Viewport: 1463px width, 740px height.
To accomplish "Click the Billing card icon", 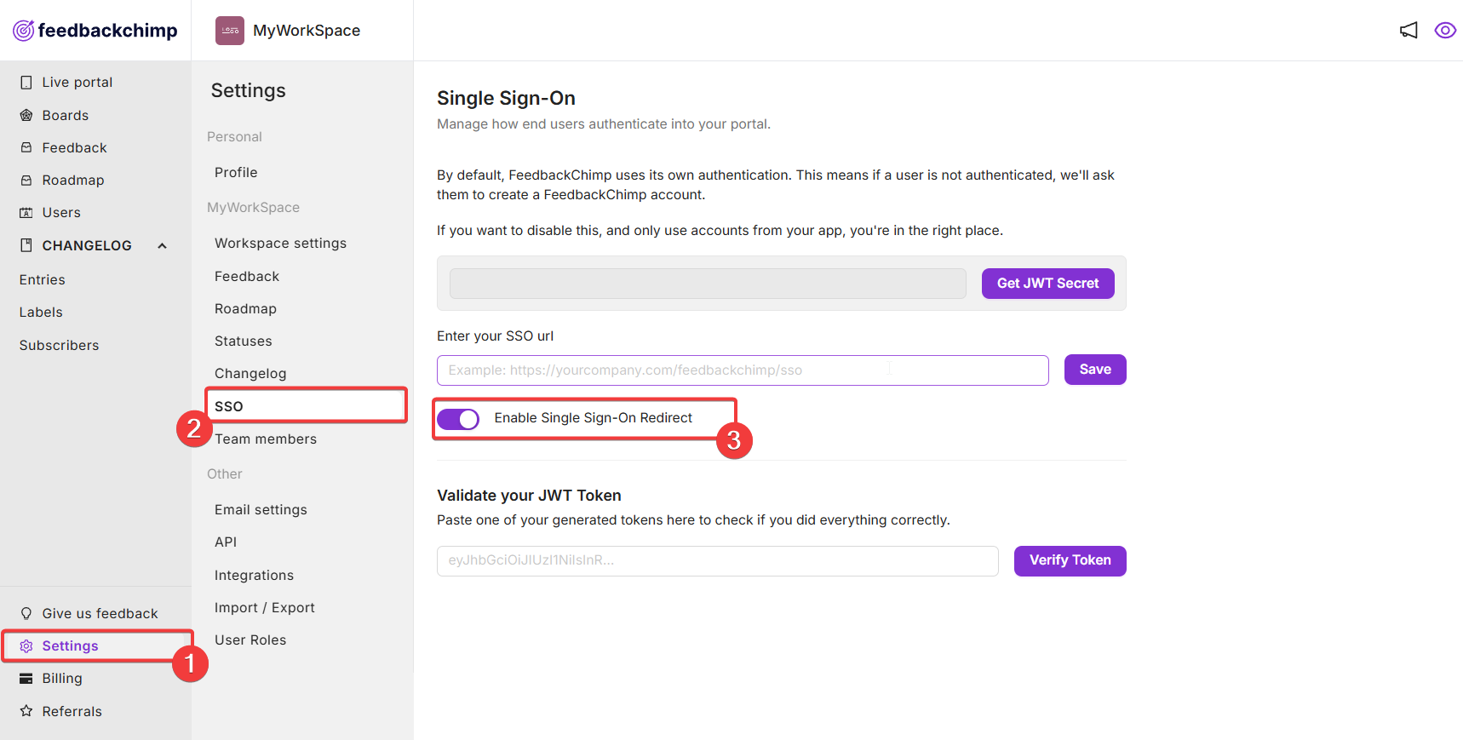I will [26, 679].
